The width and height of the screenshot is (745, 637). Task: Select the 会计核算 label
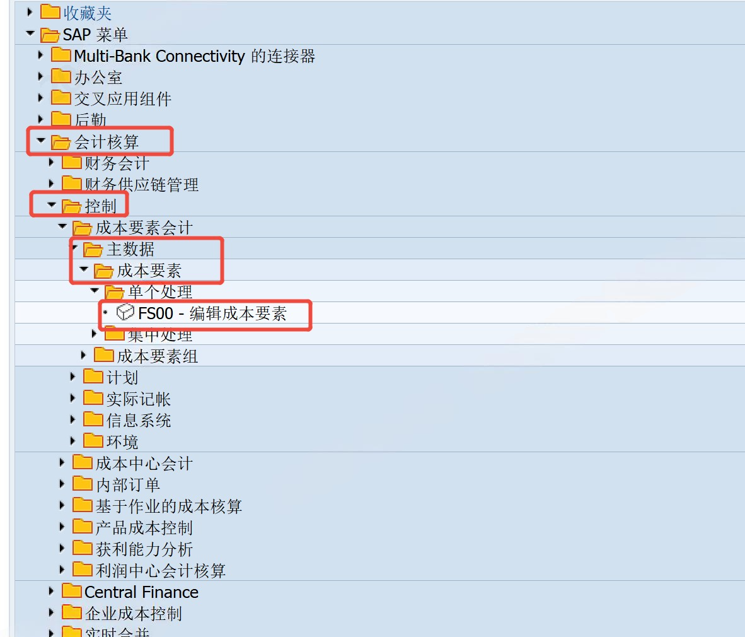[107, 142]
